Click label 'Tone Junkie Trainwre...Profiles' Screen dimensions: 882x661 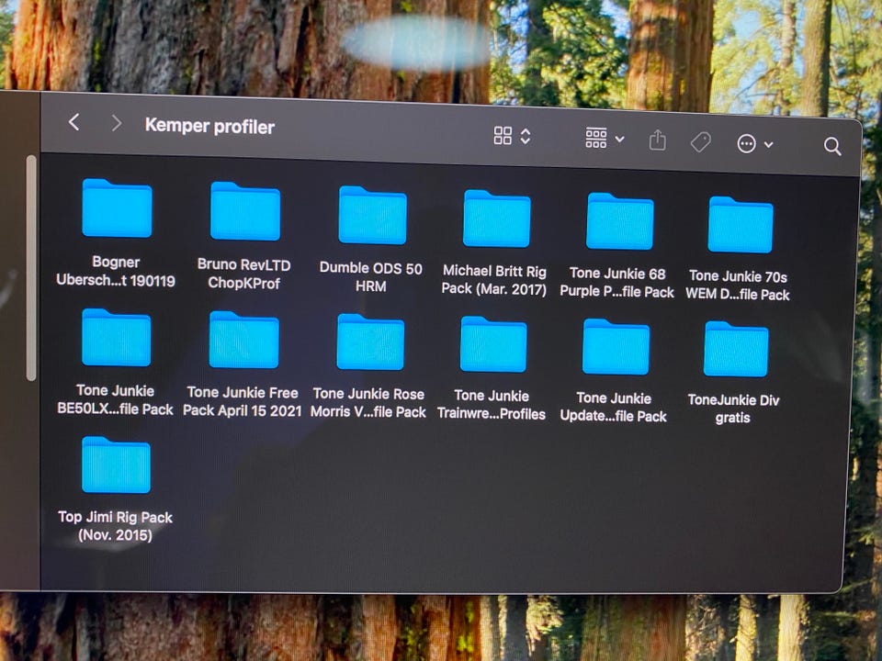pos(492,405)
